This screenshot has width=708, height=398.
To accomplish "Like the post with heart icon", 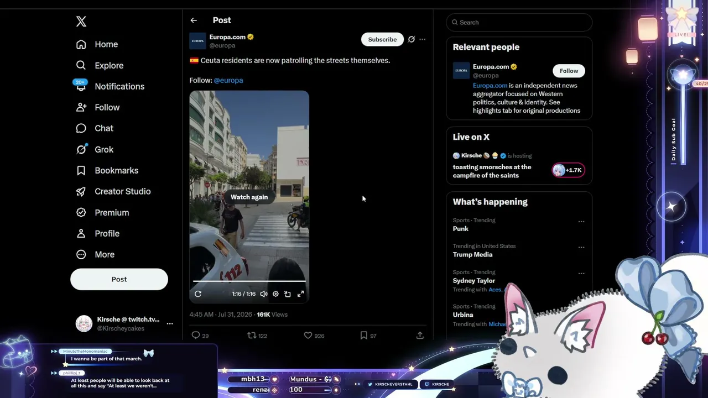I will tap(308, 336).
